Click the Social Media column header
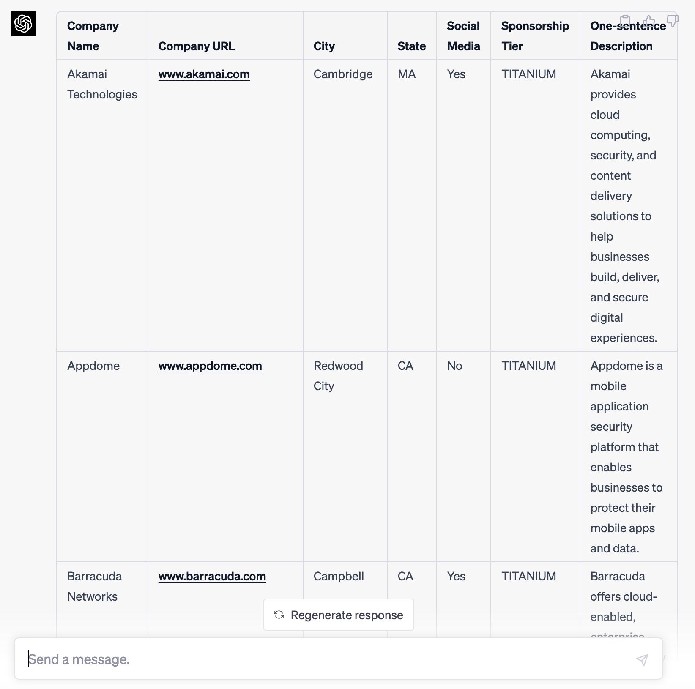The image size is (695, 689). click(x=463, y=36)
